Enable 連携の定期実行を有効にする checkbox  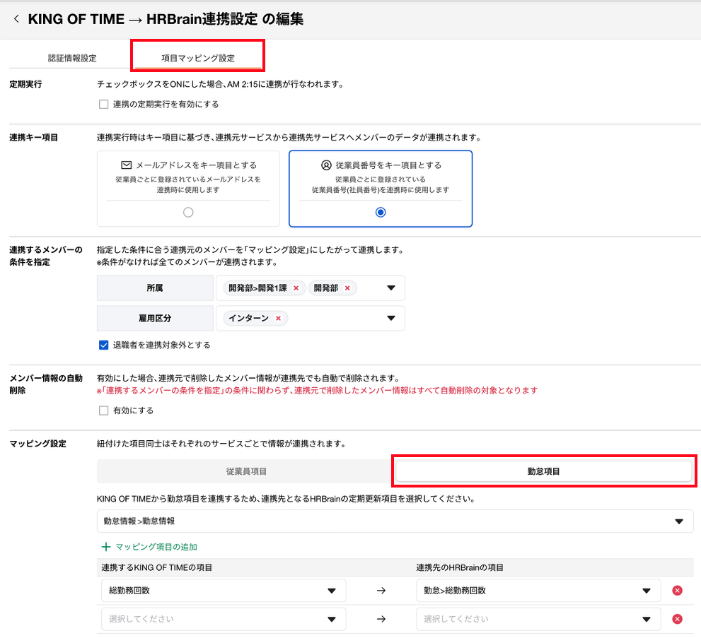pyautogui.click(x=104, y=105)
